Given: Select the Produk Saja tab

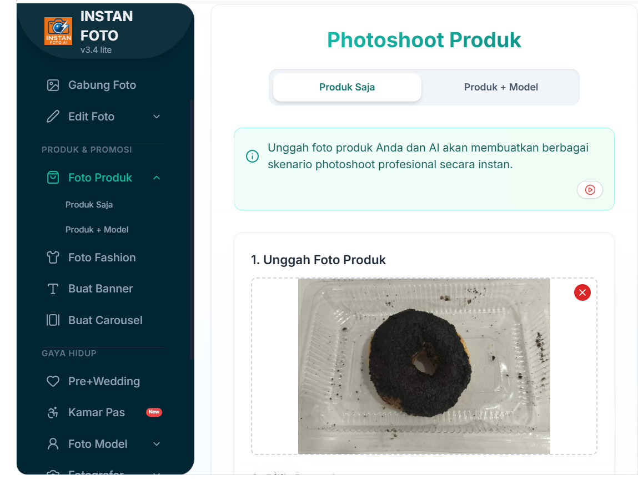Looking at the screenshot, I should 347,87.
